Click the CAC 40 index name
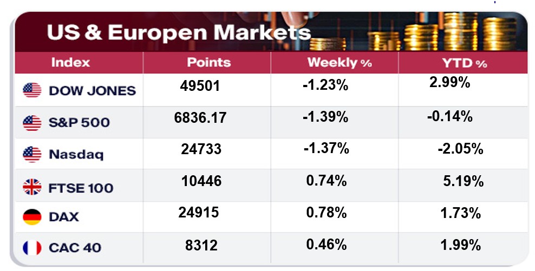This screenshot has height=271, width=535. [75, 248]
